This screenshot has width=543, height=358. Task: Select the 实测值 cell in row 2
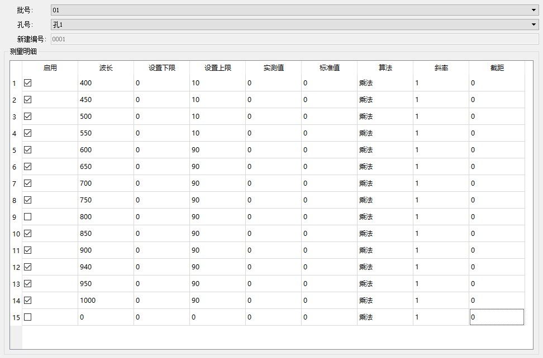tap(273, 100)
